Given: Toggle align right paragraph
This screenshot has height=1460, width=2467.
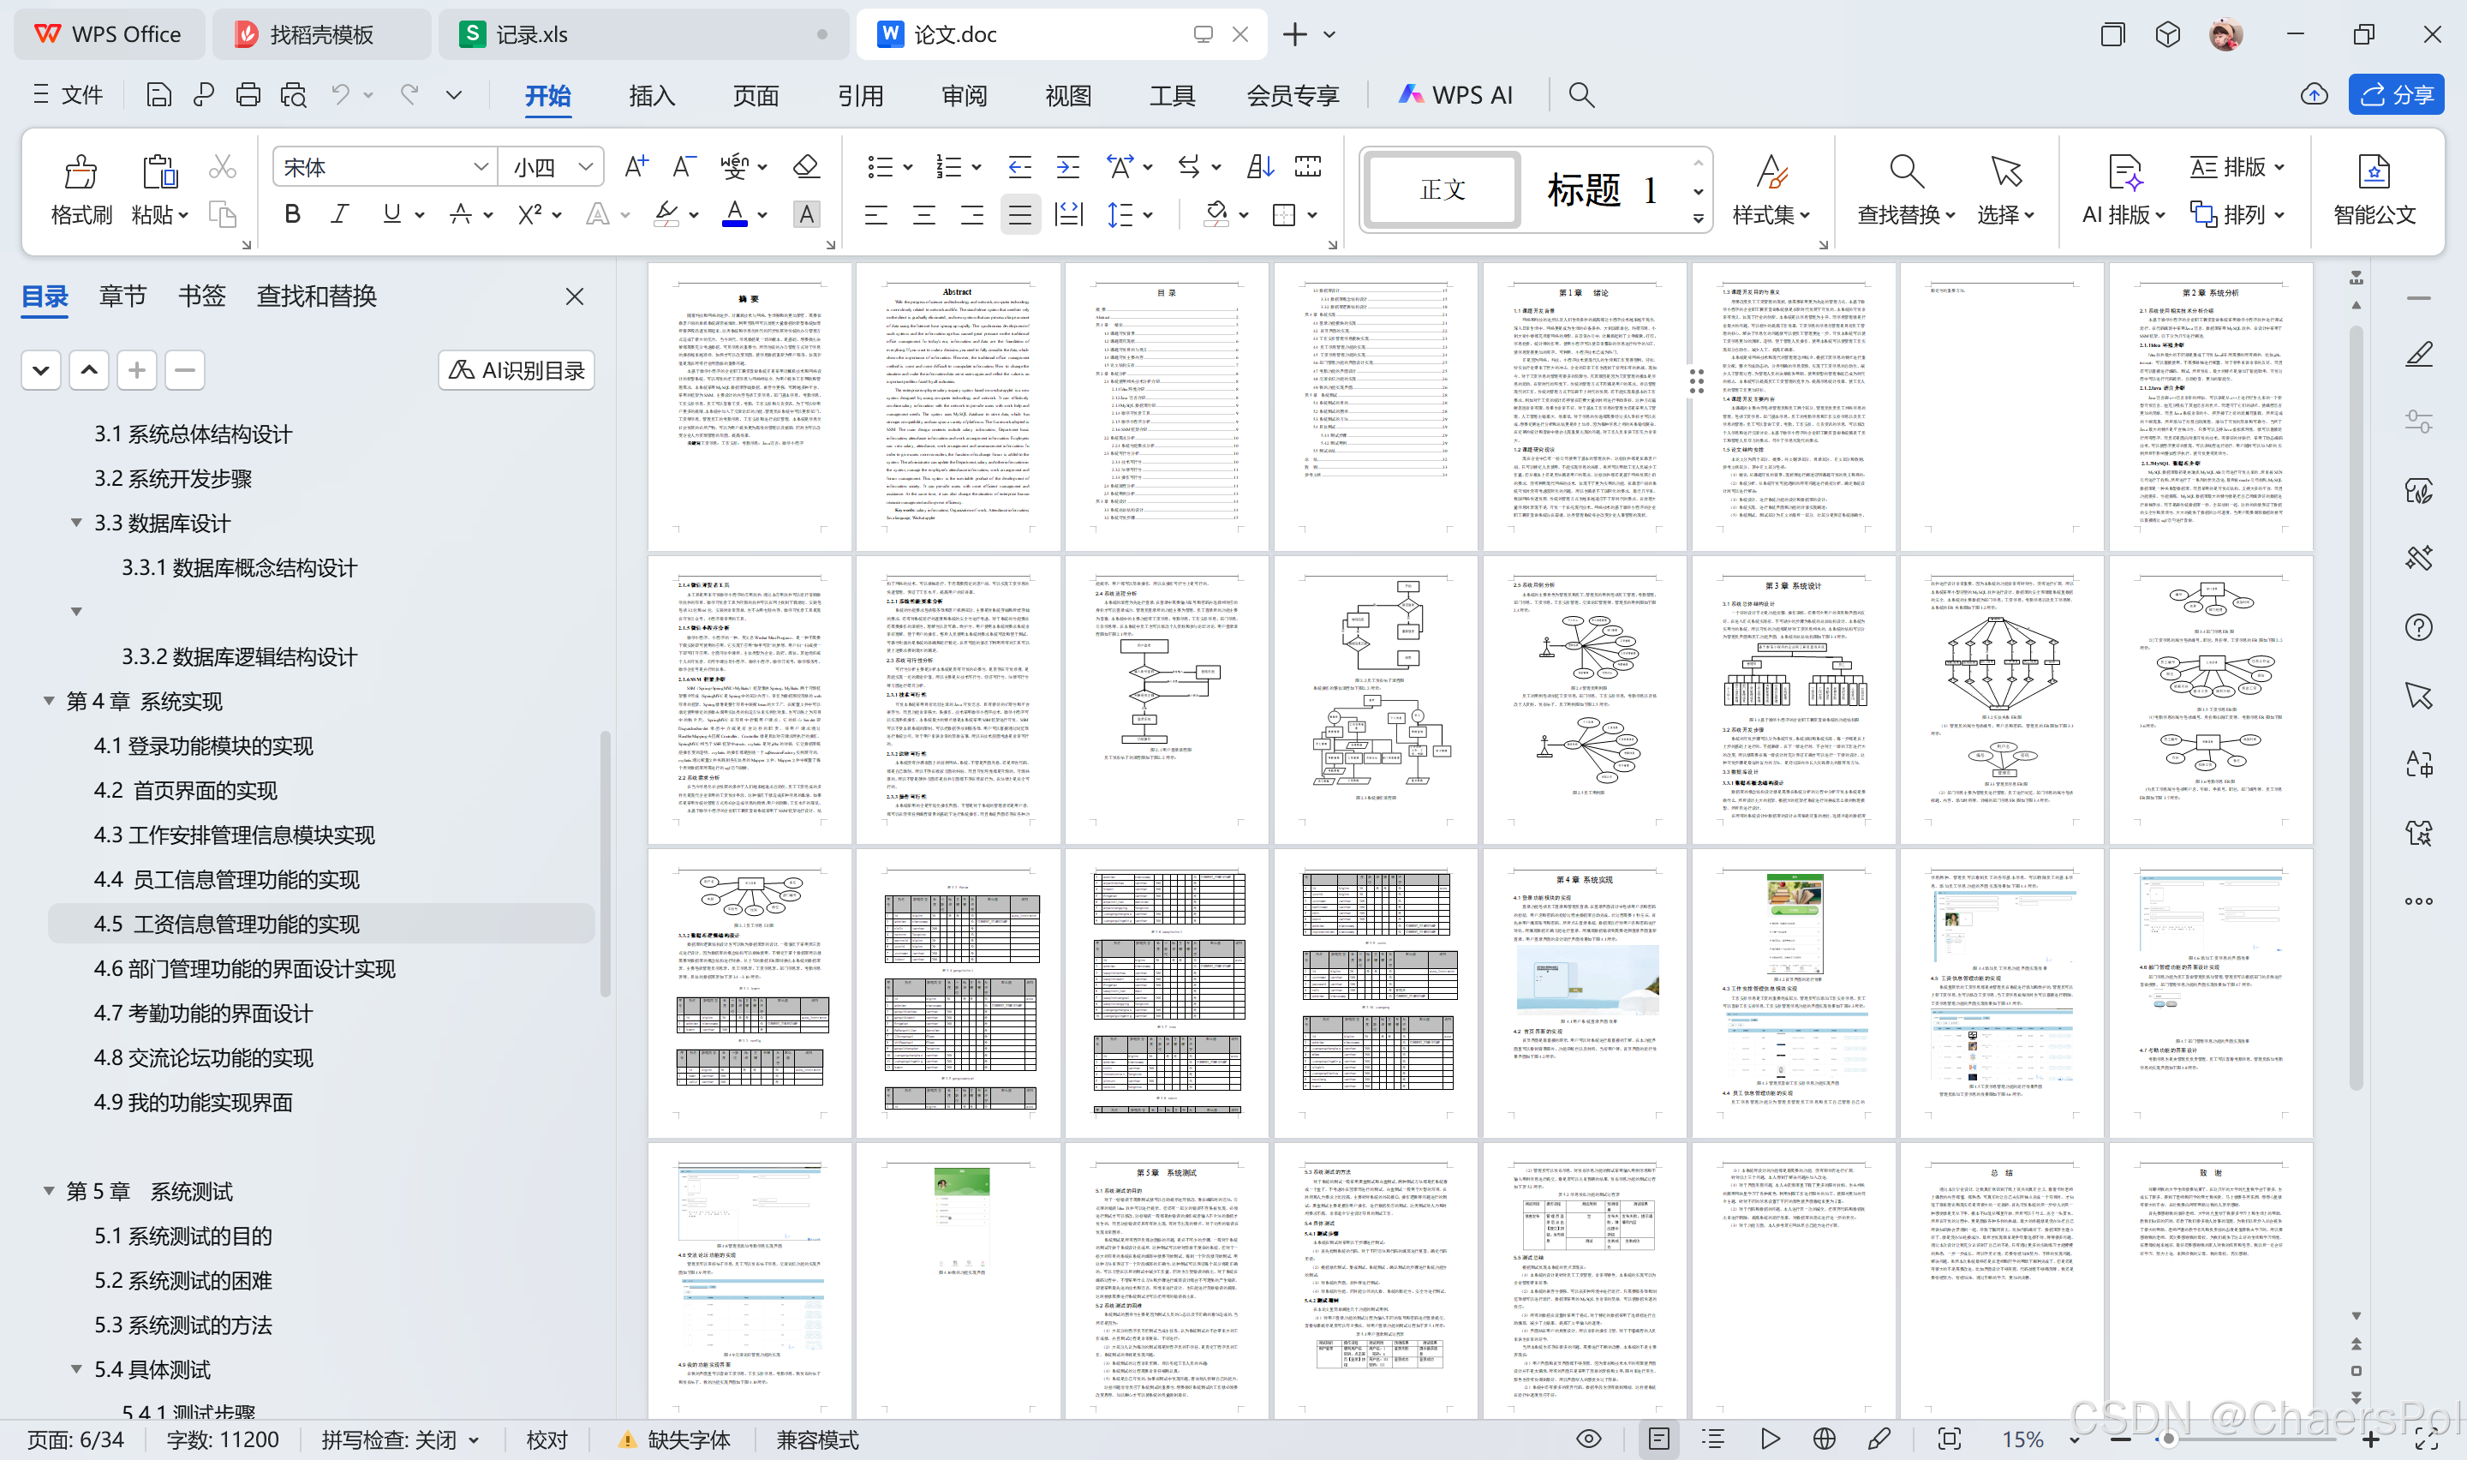Looking at the screenshot, I should click(x=971, y=214).
